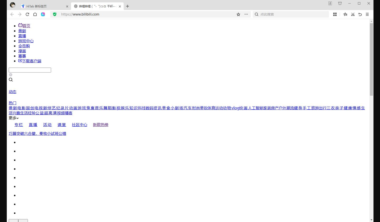Open the extensions grid icon
Screen dimensions: 380x222
pos(335,14)
